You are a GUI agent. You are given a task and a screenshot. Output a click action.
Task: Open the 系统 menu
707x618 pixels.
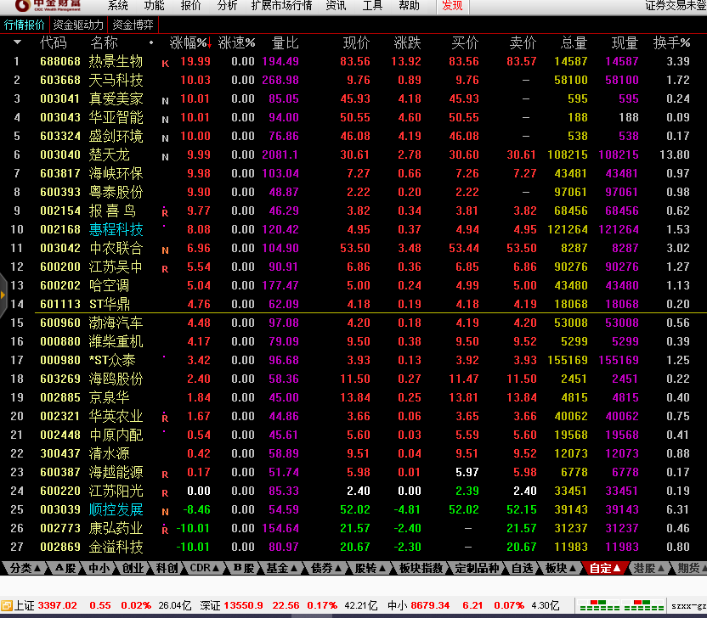(x=117, y=5)
